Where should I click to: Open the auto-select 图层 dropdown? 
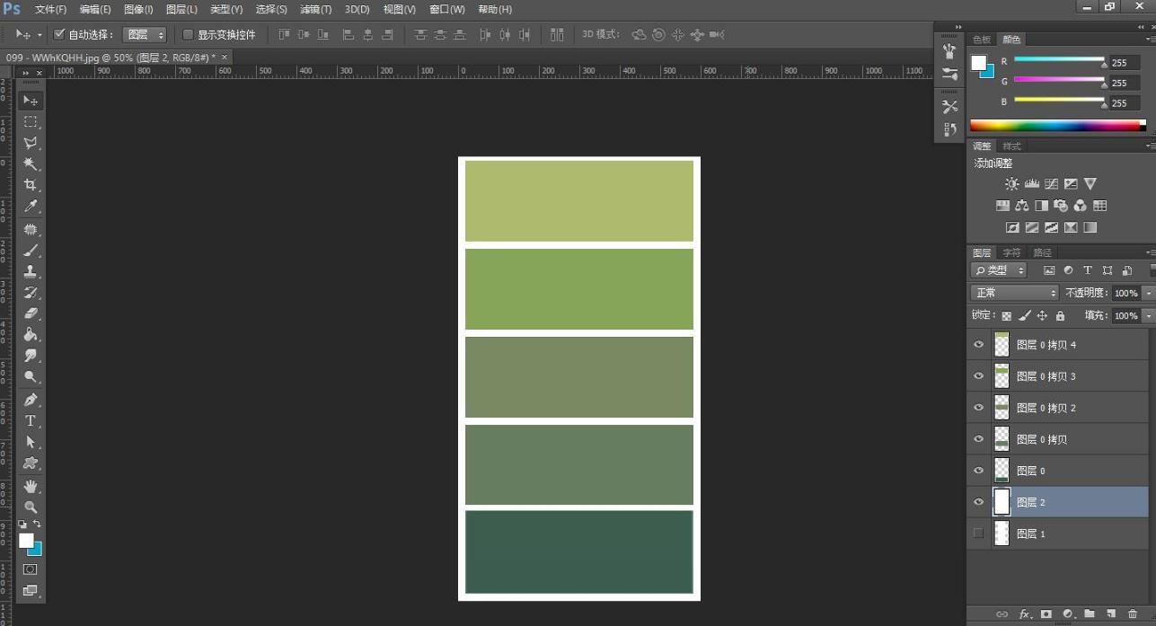146,35
